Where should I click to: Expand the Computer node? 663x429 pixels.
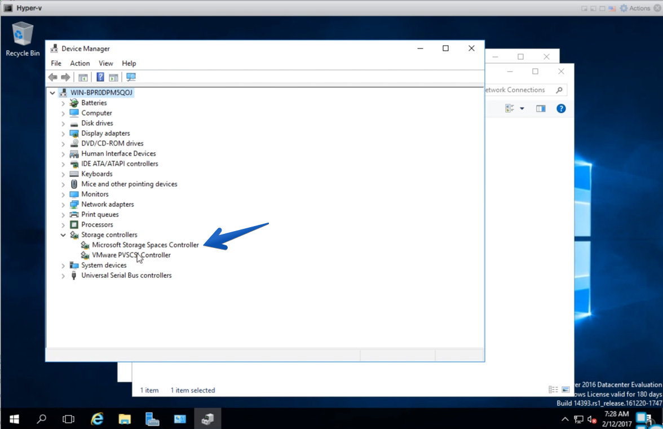pyautogui.click(x=63, y=113)
